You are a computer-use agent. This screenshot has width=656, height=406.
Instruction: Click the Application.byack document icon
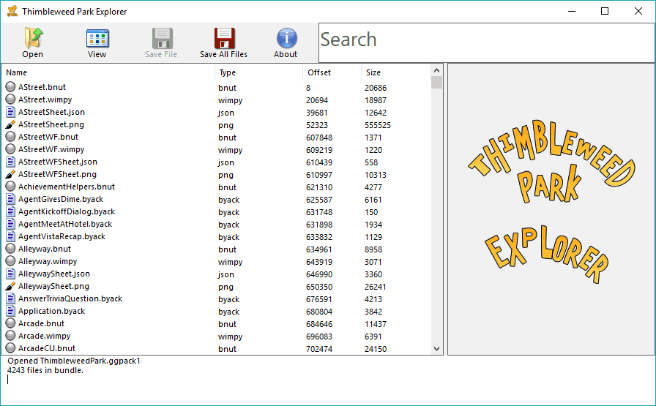(10, 311)
